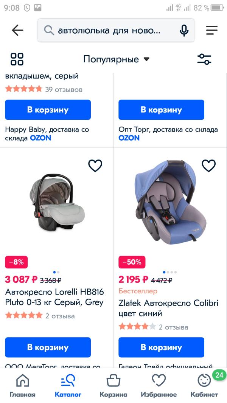Add Lorelli HB816 to cart
This screenshot has width=227, height=403.
[48, 347]
